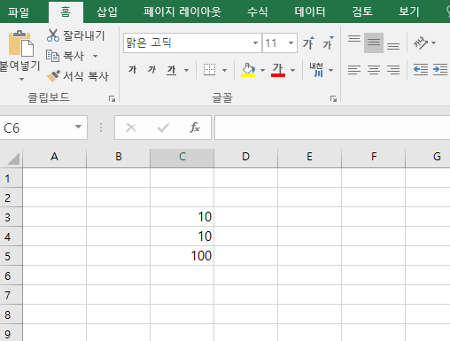450x341 pixels.
Task: Open borders dropdown arrow
Action: click(x=224, y=70)
